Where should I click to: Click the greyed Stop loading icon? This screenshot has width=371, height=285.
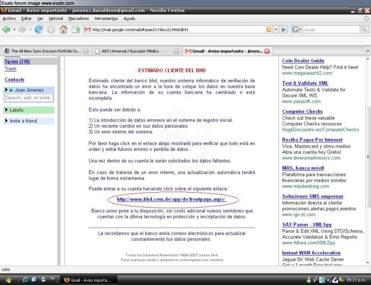pos(51,30)
